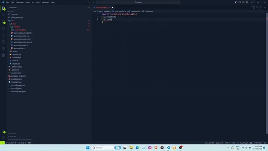Open the Run menu
The height and width of the screenshot is (151, 268).
[38, 3]
